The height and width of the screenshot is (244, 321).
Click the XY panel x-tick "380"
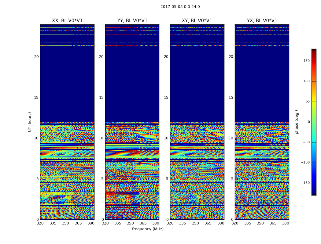(x=221, y=223)
